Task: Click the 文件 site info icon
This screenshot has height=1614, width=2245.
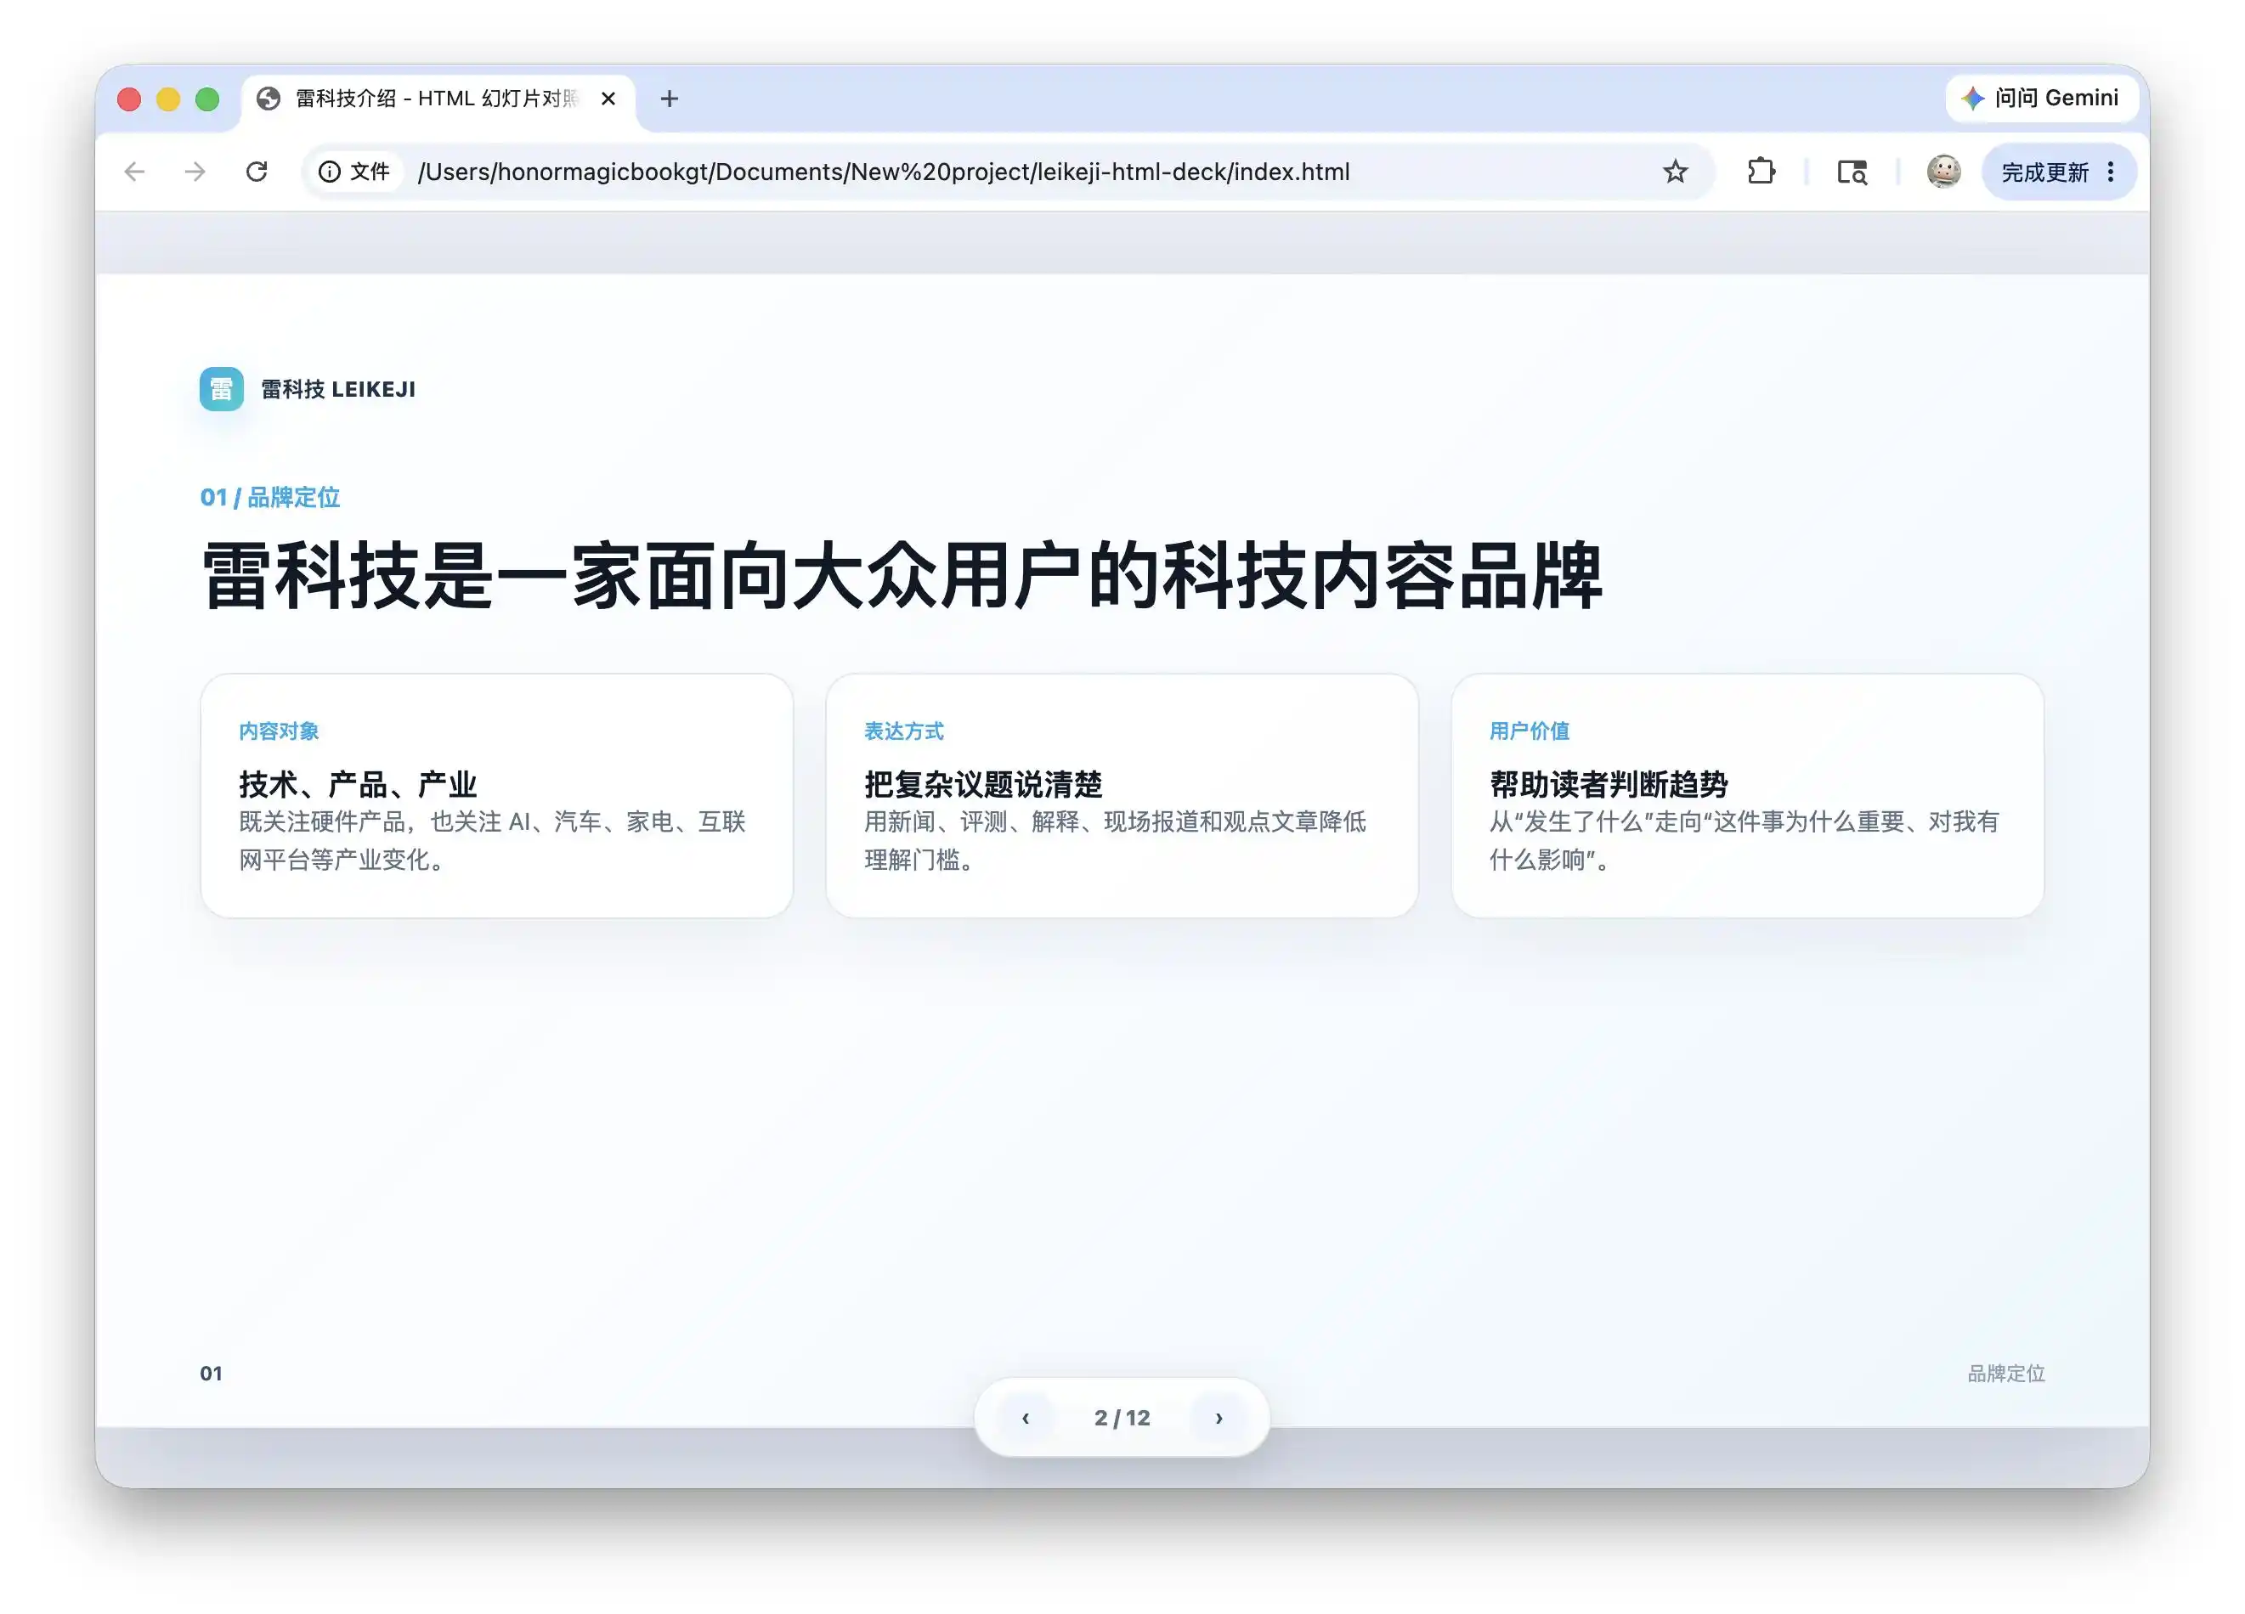Action: [354, 172]
